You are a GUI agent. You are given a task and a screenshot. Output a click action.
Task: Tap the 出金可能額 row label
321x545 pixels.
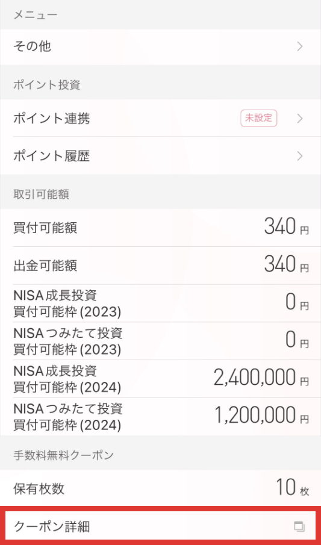(x=45, y=266)
